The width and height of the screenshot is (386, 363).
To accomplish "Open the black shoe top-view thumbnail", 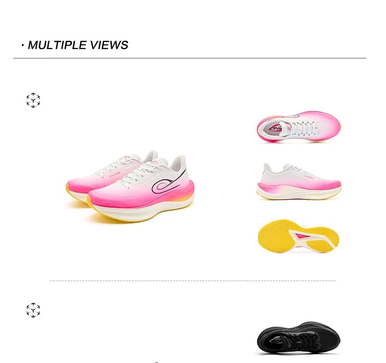I will (299, 338).
